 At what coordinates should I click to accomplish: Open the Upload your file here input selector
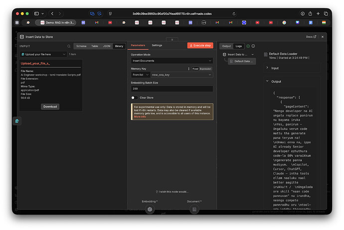(43, 54)
